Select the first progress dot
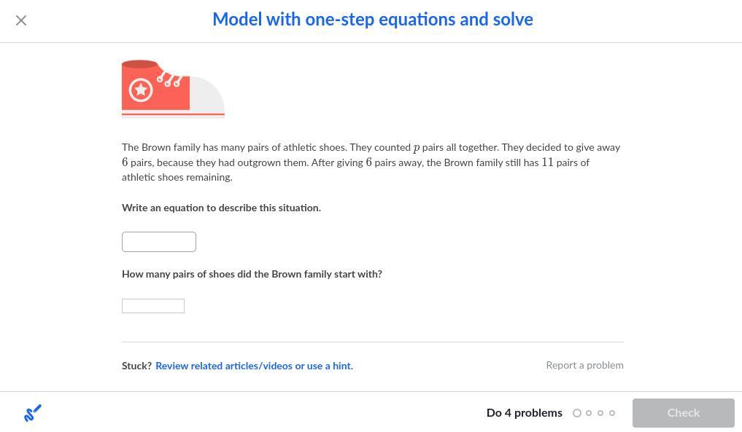The image size is (742, 432). 577,413
